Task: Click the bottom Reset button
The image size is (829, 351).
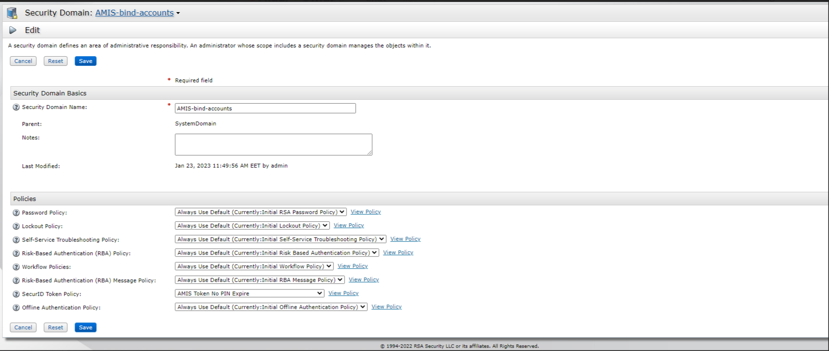Action: tap(56, 328)
